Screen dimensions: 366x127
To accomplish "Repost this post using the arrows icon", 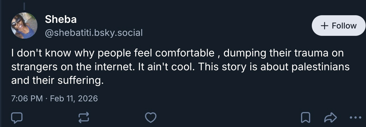I will 83,117.
